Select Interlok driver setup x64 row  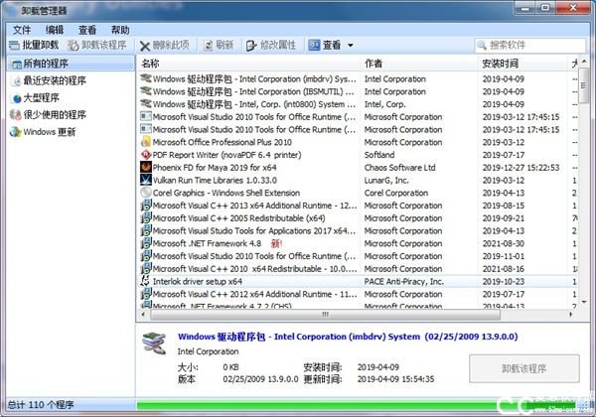358,281
